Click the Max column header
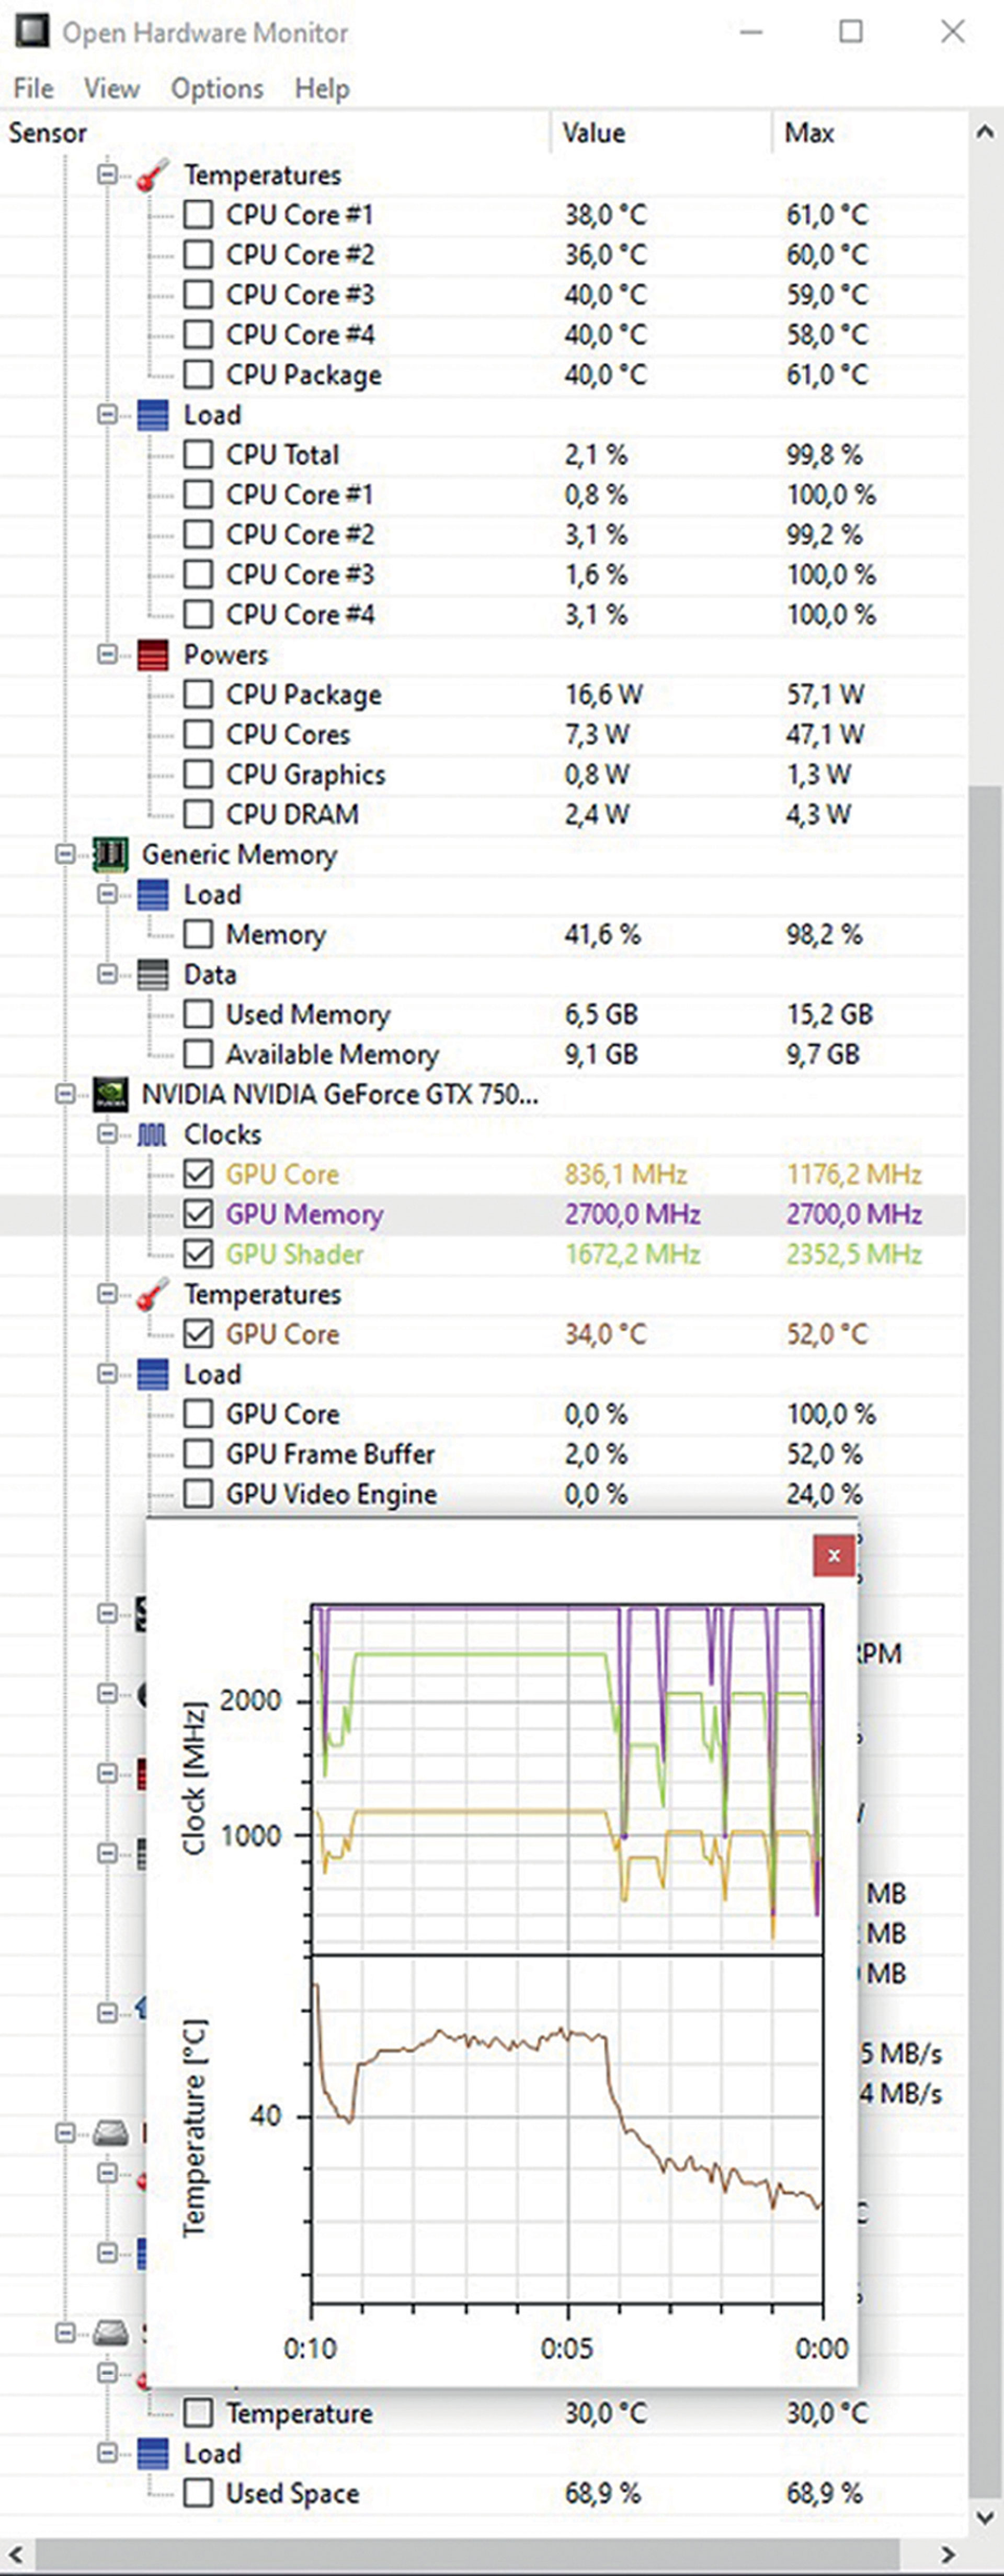The height and width of the screenshot is (2576, 1004). pyautogui.click(x=809, y=133)
